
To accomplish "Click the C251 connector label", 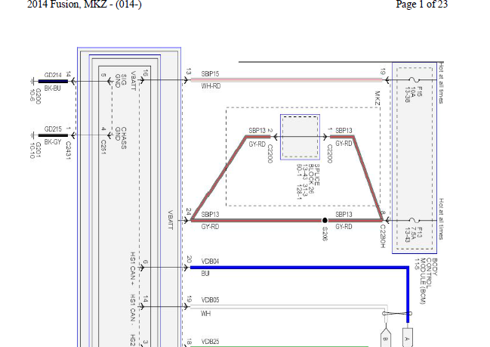I will point(103,147).
